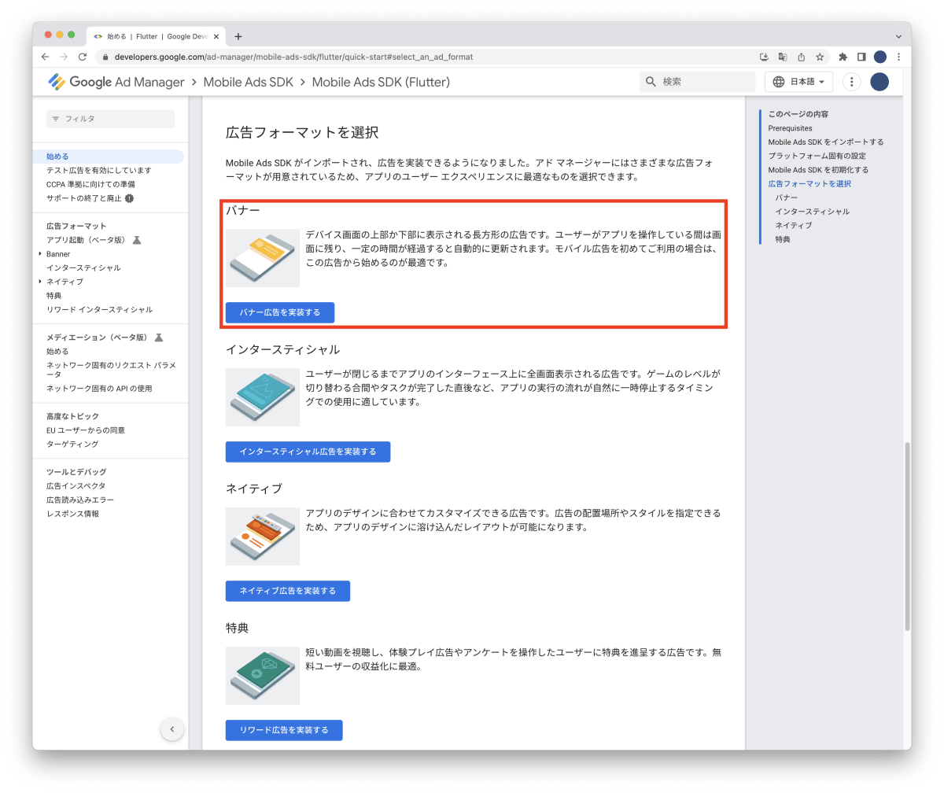Click the browser address bar URL

tap(293, 57)
